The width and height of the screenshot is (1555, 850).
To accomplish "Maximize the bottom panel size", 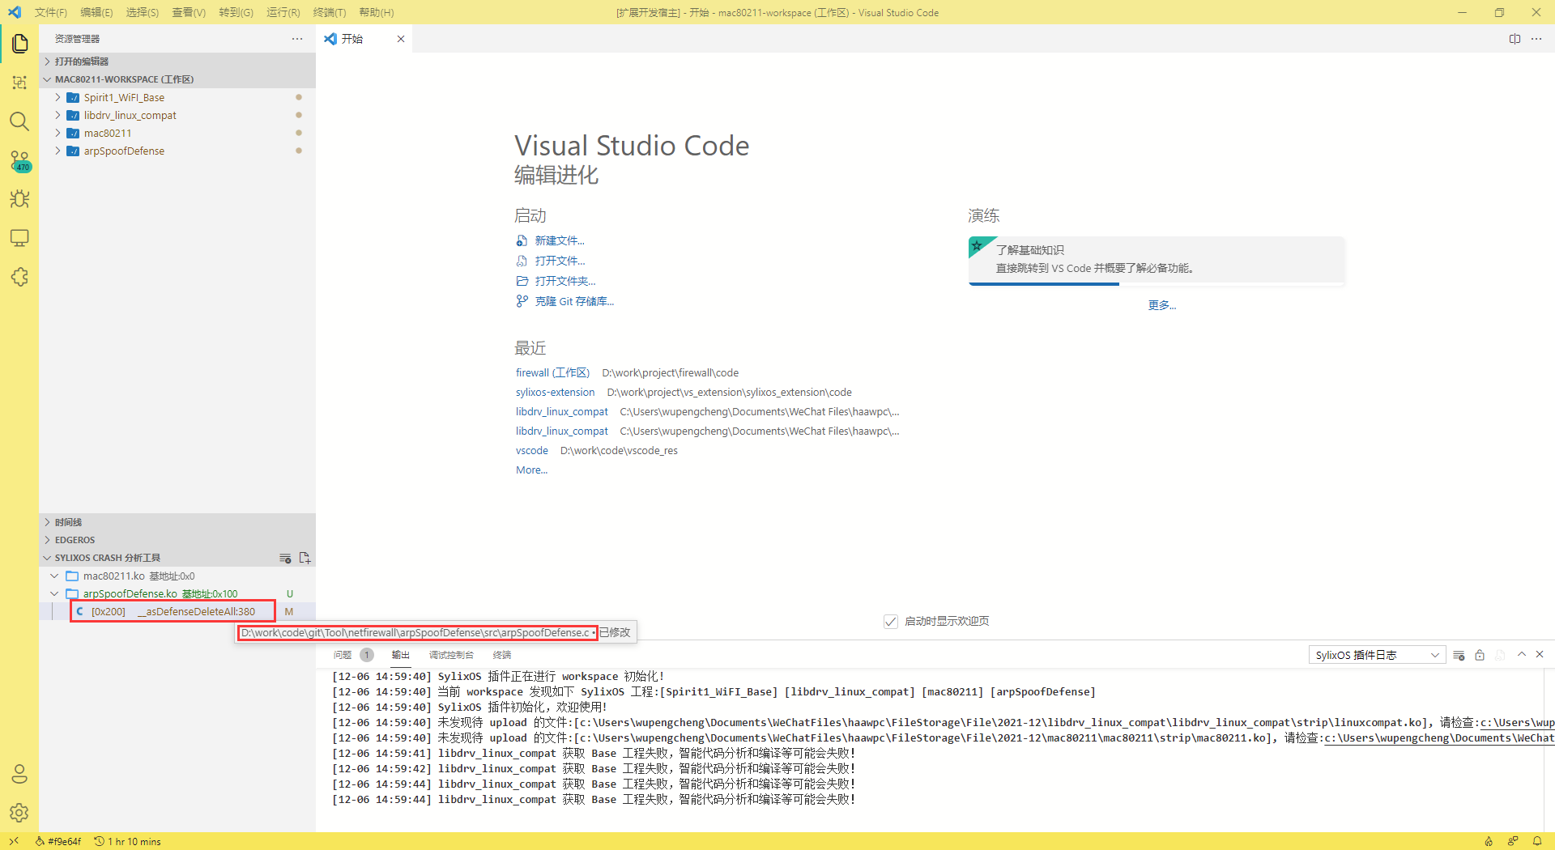I will coord(1522,654).
